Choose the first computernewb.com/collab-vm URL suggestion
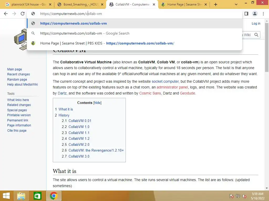The image size is (269, 201). click(134, 23)
